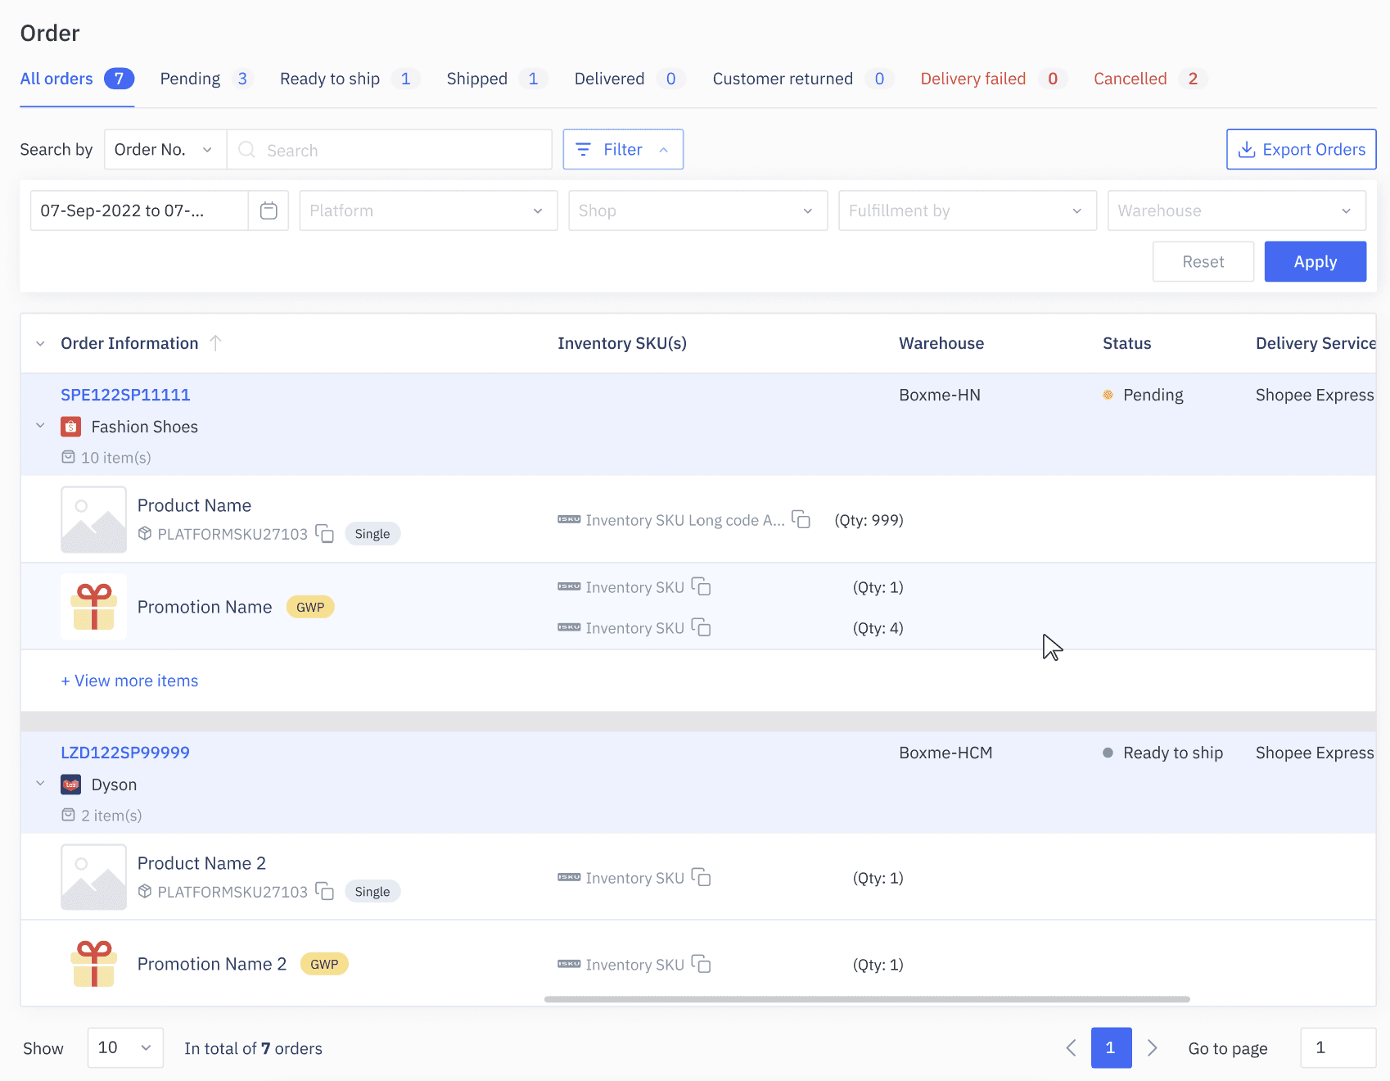Open the date range calendar picker
The height and width of the screenshot is (1081, 1390).
click(269, 210)
